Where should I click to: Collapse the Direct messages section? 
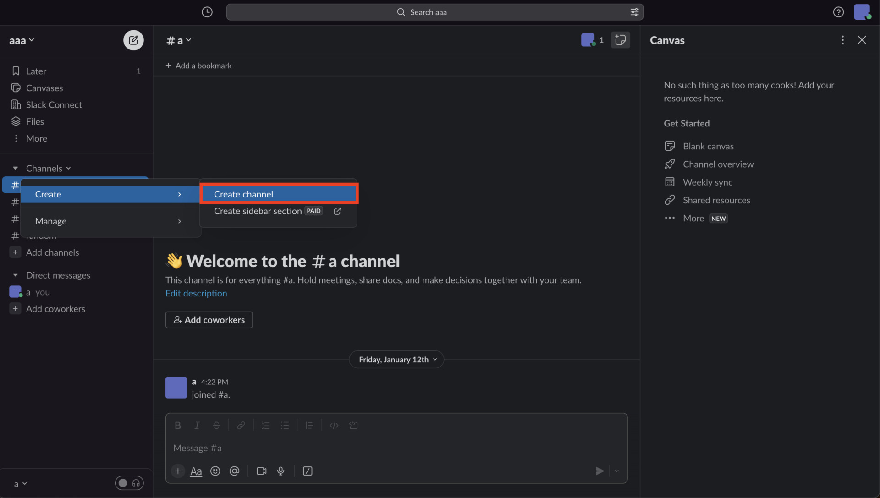pos(16,275)
